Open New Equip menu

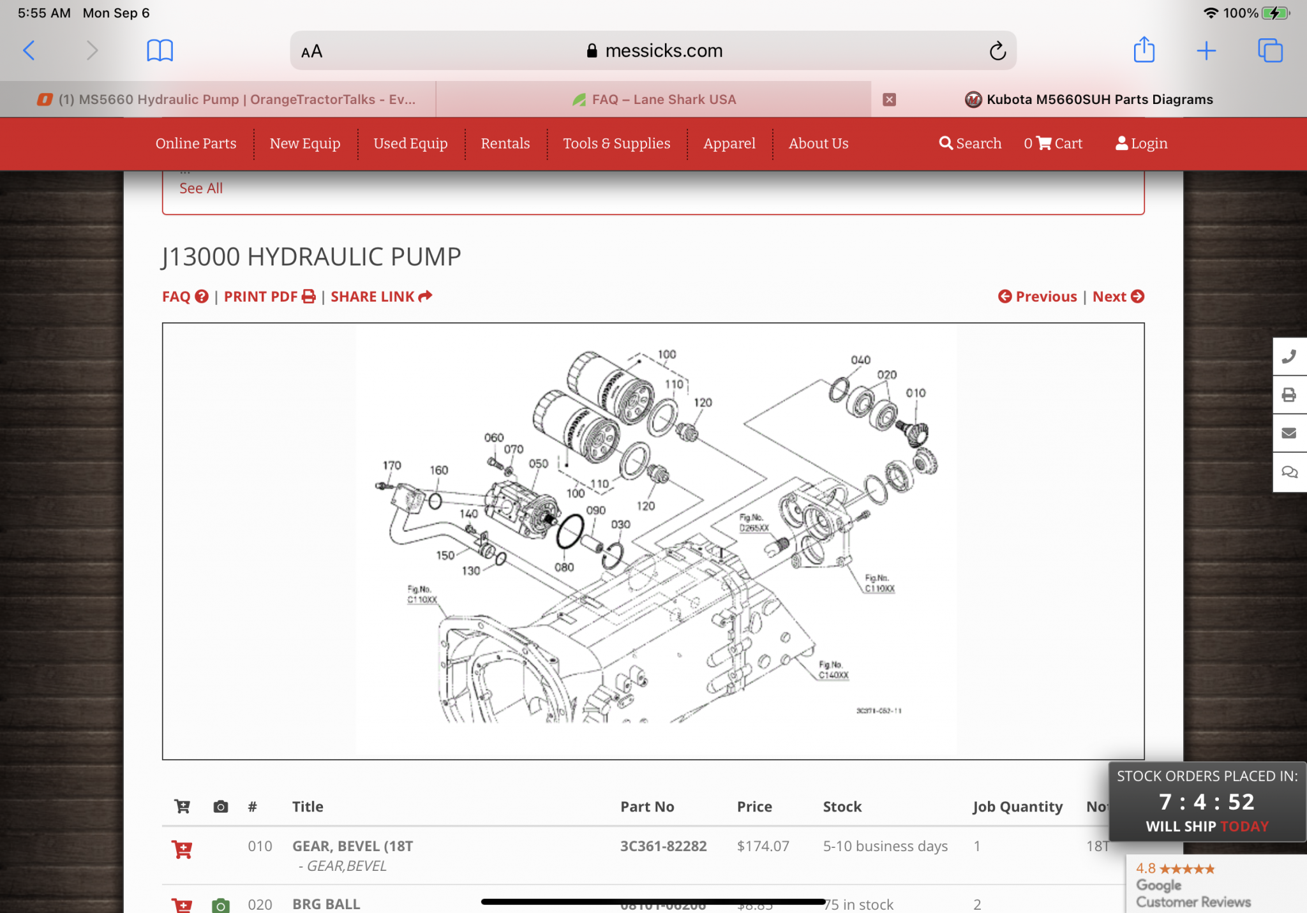coord(305,144)
